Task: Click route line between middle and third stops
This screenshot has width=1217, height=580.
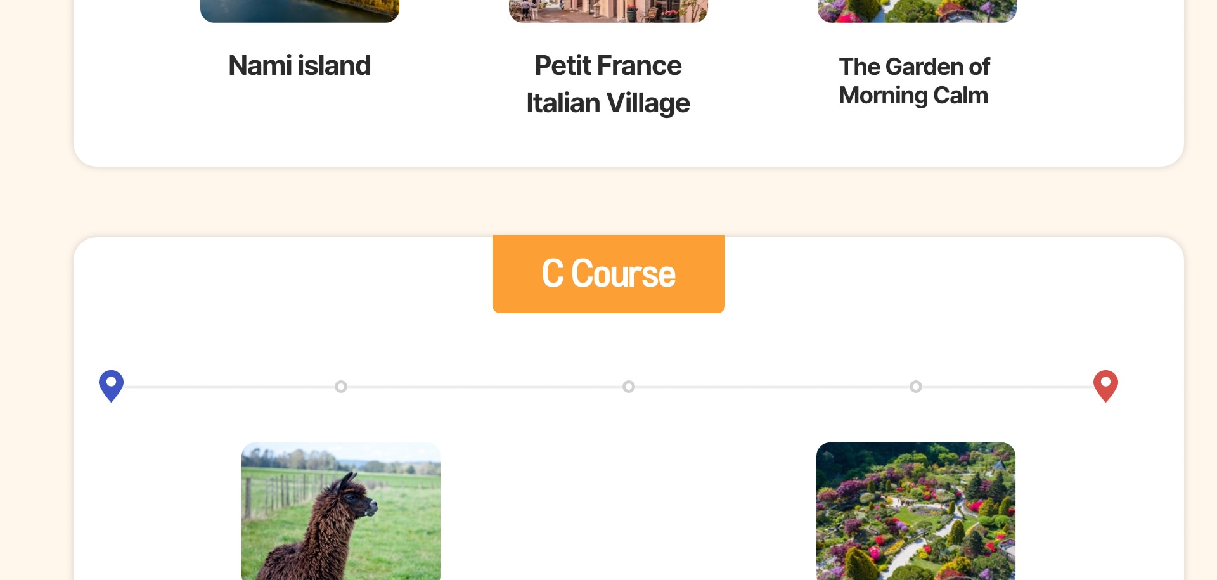Action: tap(772, 387)
